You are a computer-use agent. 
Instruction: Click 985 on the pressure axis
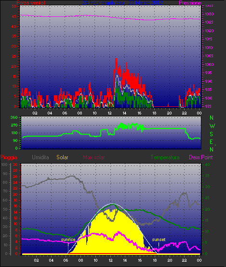click(x=209, y=89)
